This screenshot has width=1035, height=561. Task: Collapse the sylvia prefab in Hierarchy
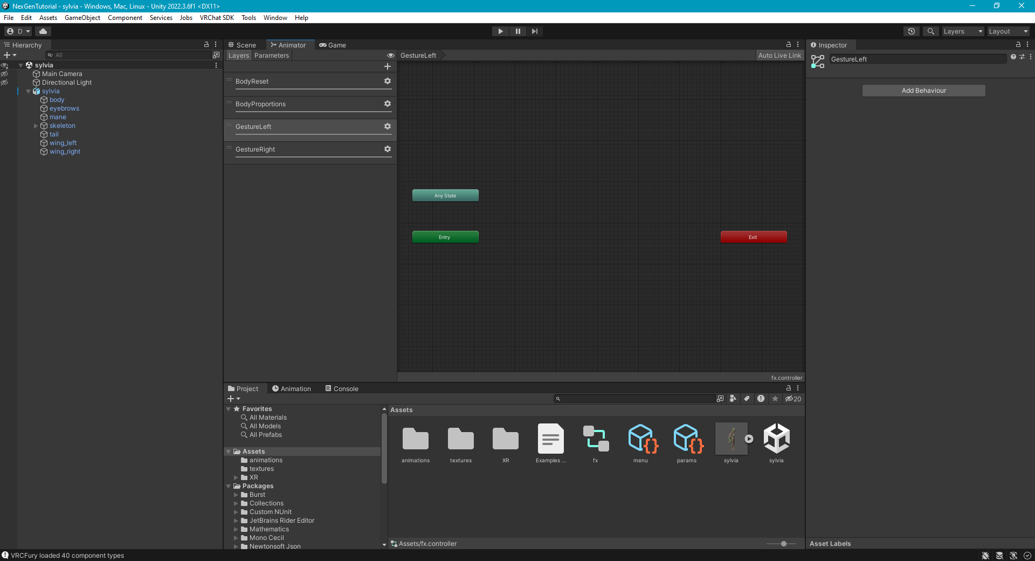[x=29, y=91]
